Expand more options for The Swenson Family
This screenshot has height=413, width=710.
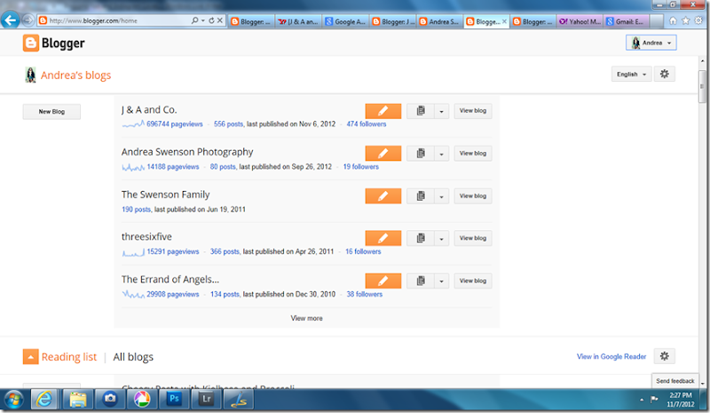click(441, 196)
